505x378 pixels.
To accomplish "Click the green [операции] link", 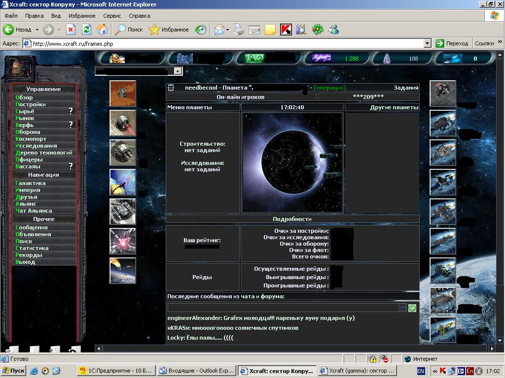I will 329,88.
